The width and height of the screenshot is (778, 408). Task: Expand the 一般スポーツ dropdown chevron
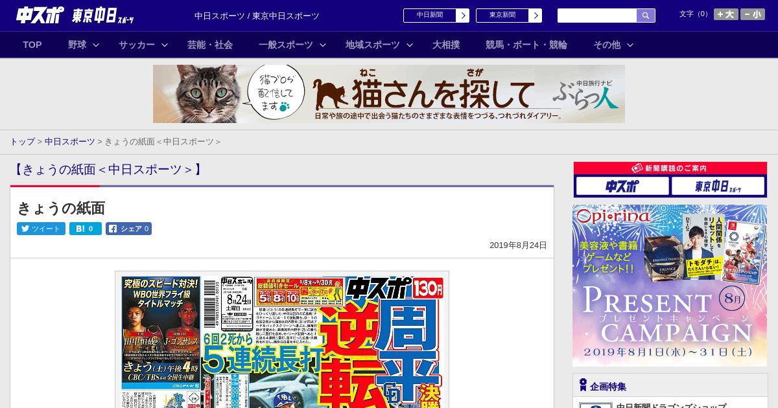point(323,45)
